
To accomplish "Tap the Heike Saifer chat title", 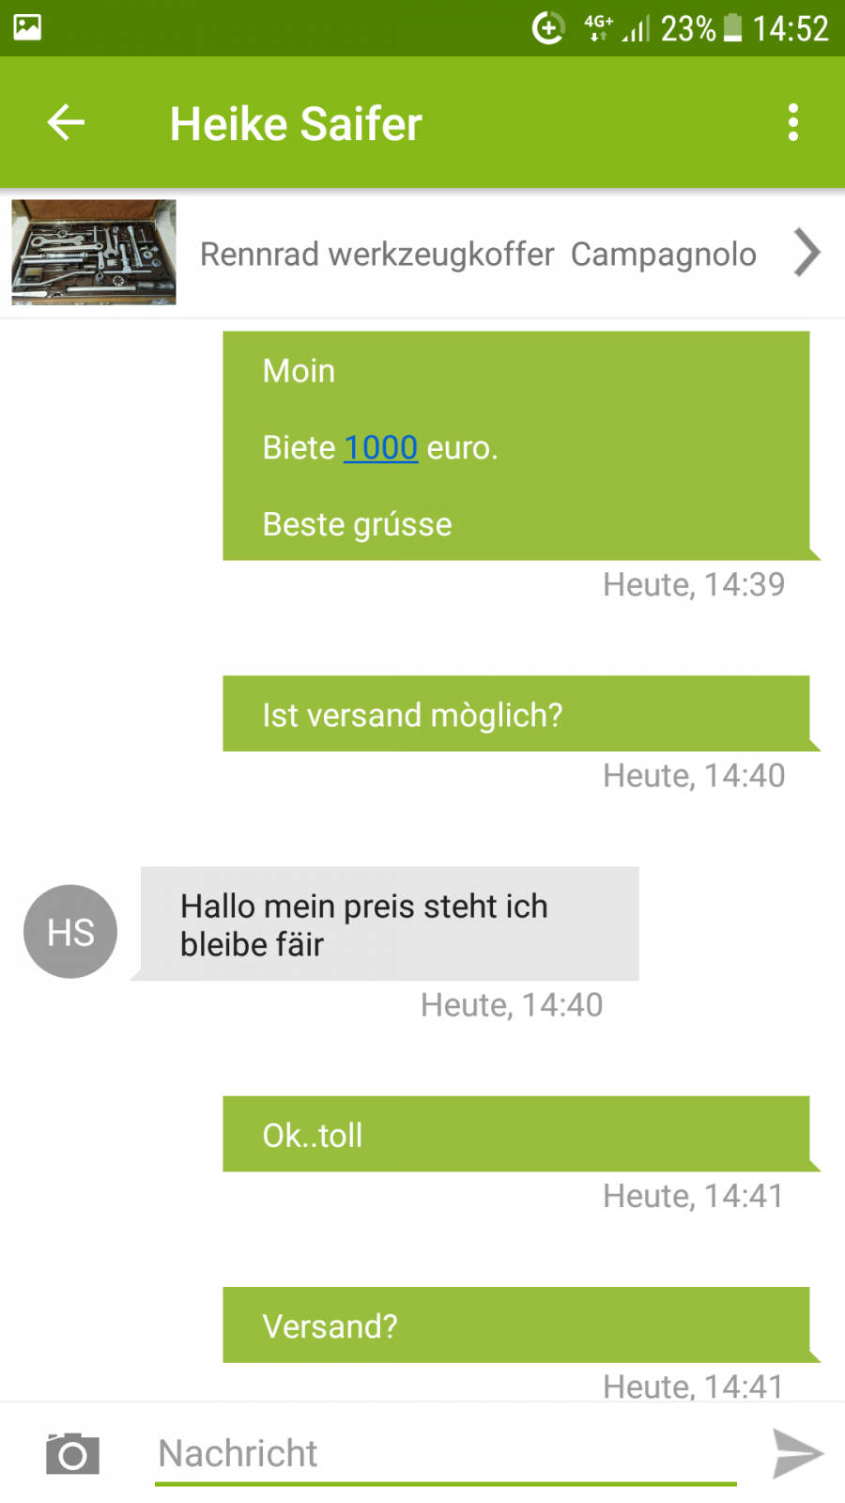I will point(296,124).
